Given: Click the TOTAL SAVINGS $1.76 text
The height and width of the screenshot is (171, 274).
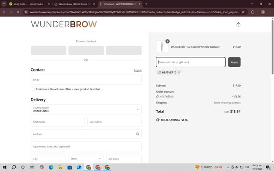Looking at the screenshot, I should point(174,120).
